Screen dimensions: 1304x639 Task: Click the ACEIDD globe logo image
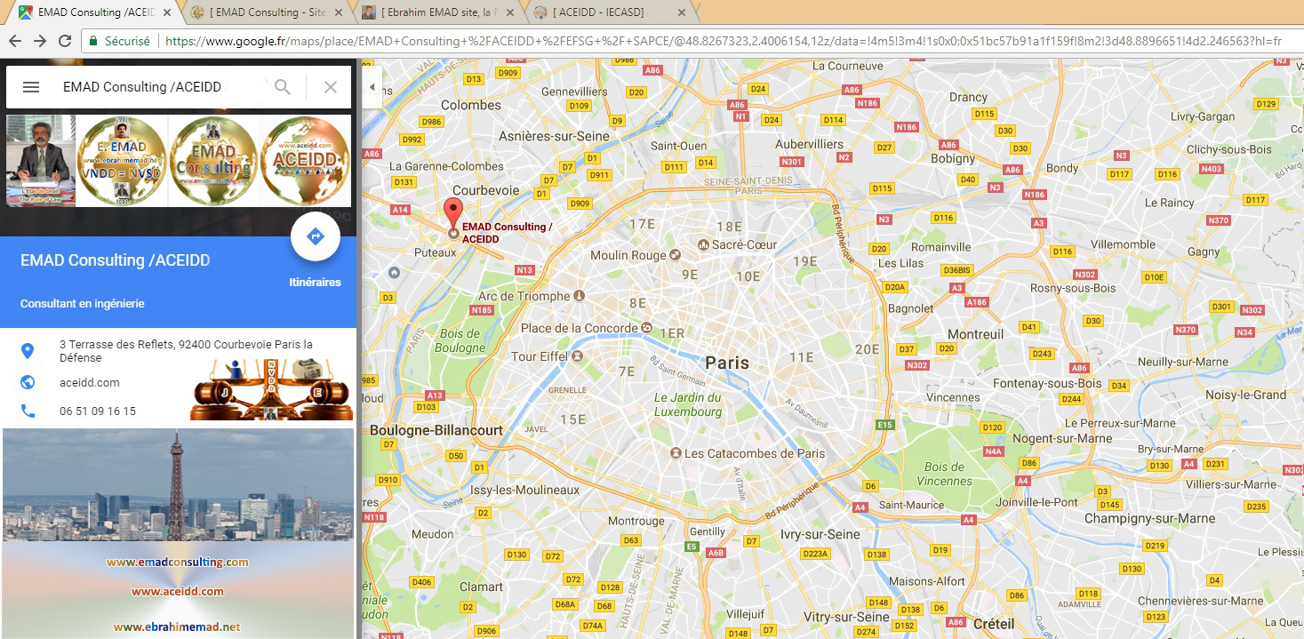click(305, 161)
